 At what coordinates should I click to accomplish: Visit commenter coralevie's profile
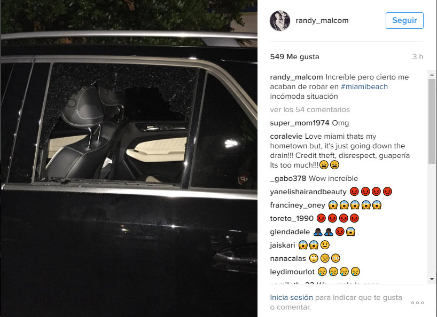286,137
